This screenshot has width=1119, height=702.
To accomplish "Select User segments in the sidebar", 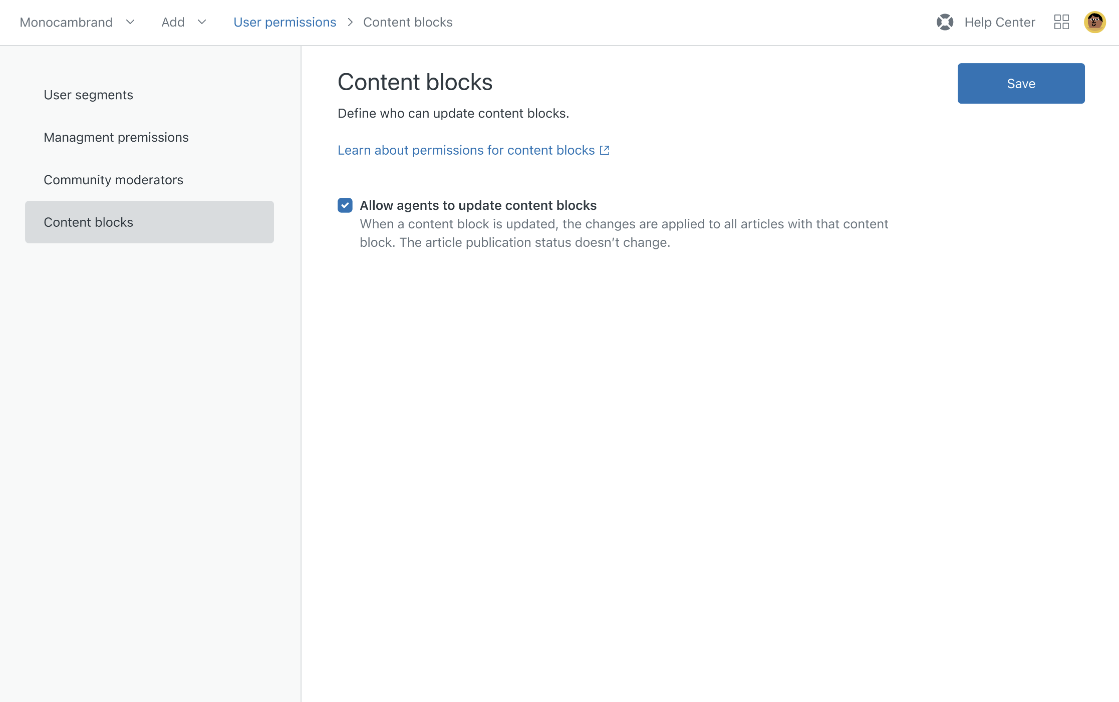I will pyautogui.click(x=88, y=95).
